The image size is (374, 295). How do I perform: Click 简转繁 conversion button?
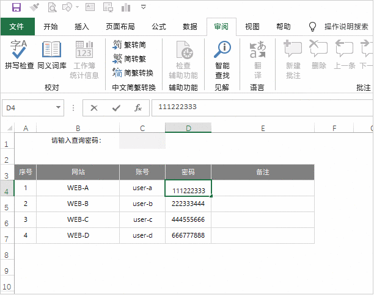pos(129,59)
